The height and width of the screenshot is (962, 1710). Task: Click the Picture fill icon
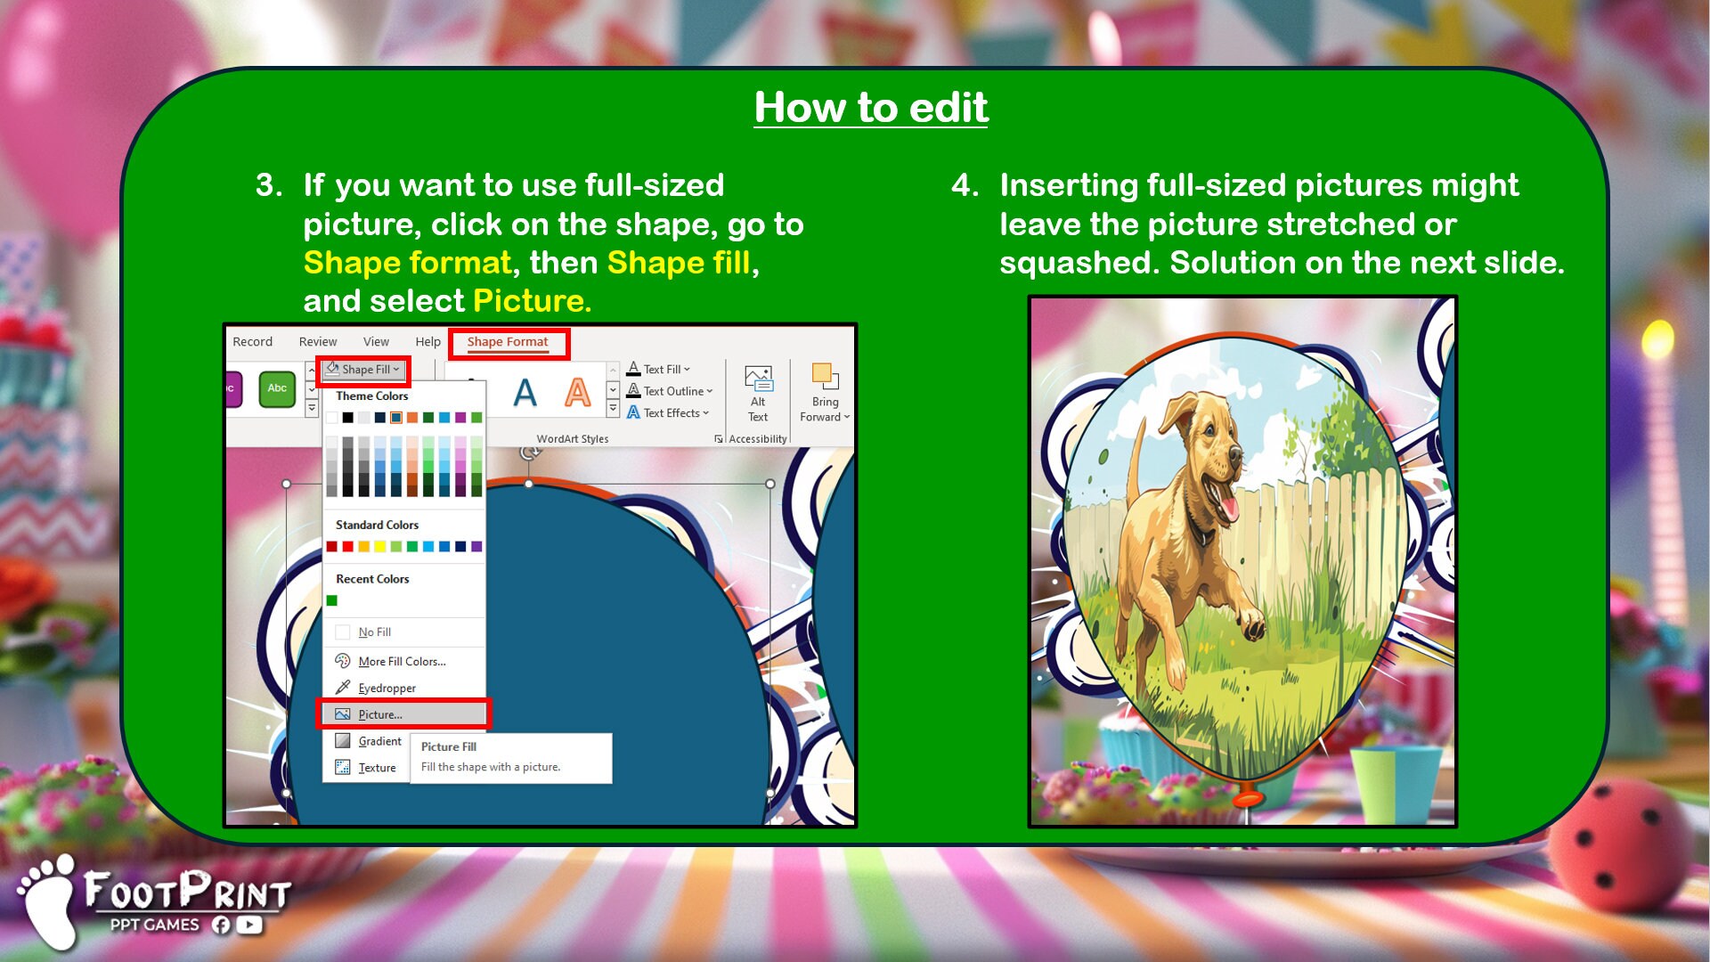tap(343, 713)
